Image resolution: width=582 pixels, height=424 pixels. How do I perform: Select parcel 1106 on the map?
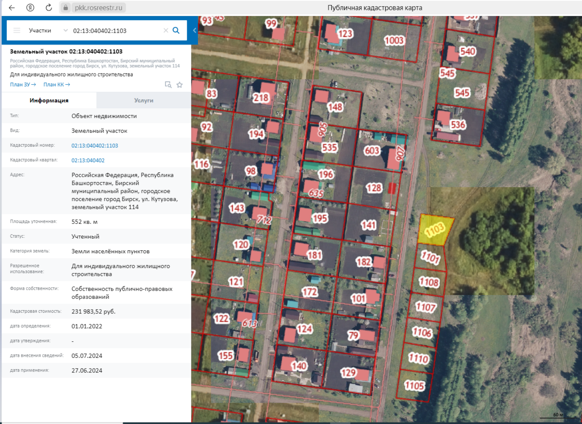click(422, 332)
